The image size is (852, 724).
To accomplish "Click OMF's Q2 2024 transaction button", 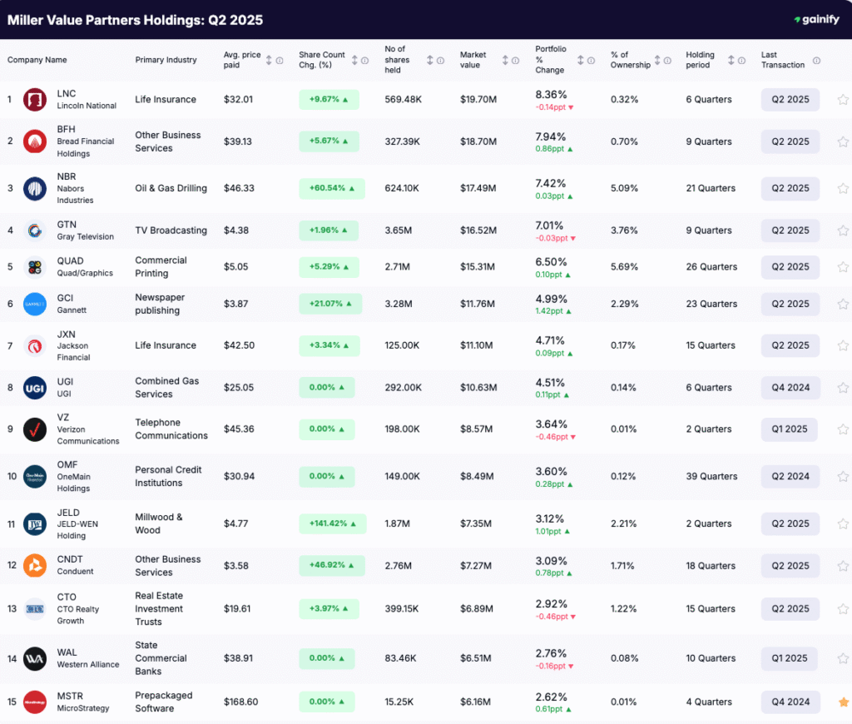I will pyautogui.click(x=790, y=477).
